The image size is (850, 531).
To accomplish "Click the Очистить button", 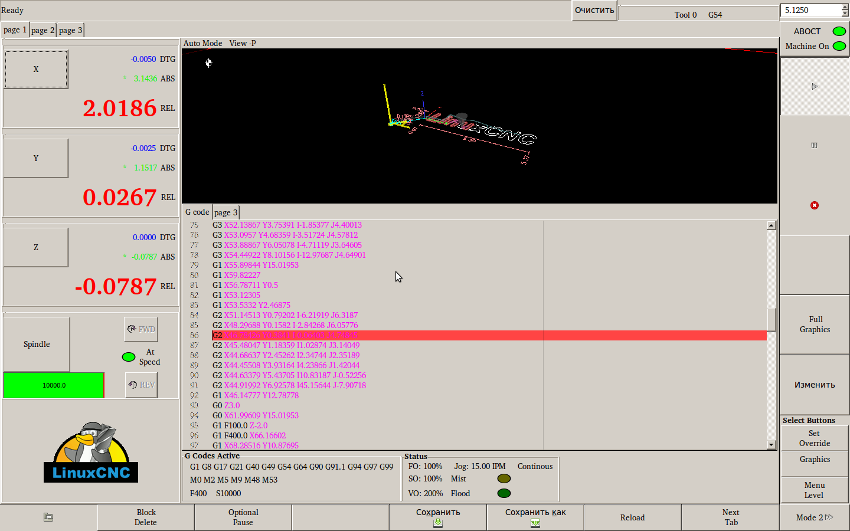I will click(594, 11).
